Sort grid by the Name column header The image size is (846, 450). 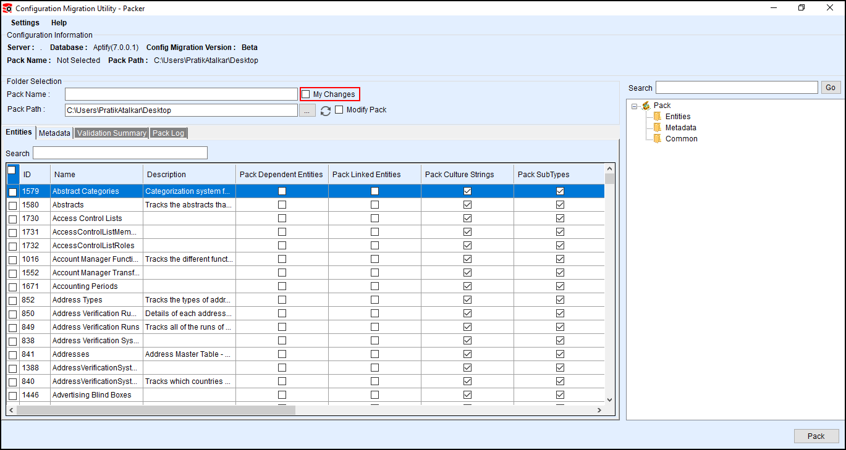tap(96, 175)
